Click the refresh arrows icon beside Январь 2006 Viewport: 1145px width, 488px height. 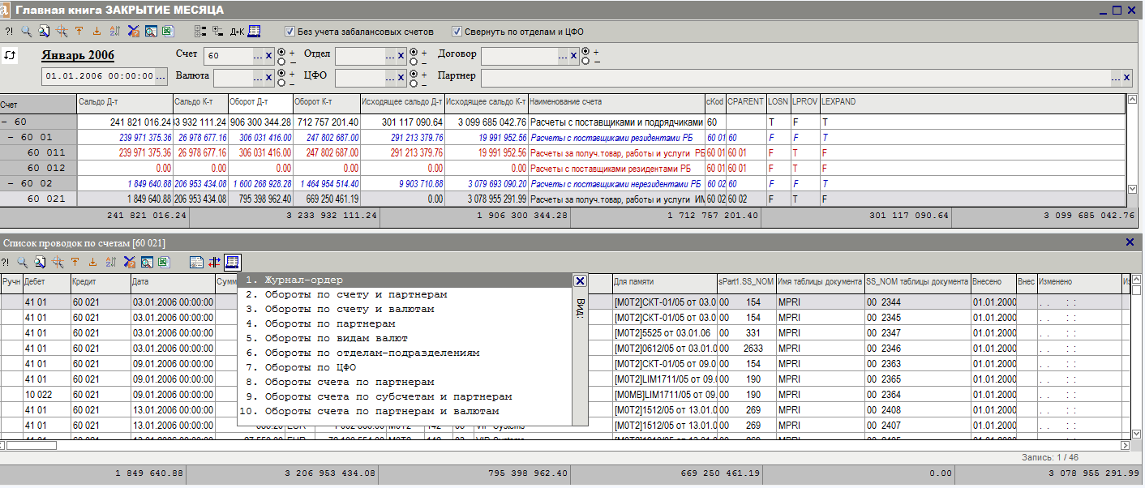(10, 56)
